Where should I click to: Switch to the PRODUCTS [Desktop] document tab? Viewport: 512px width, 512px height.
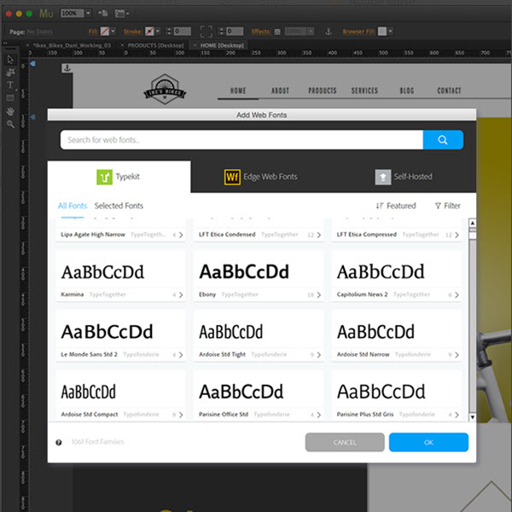tap(155, 45)
